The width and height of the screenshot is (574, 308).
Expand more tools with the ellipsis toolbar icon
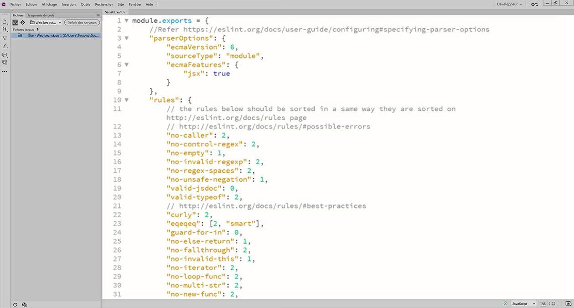tap(5, 71)
